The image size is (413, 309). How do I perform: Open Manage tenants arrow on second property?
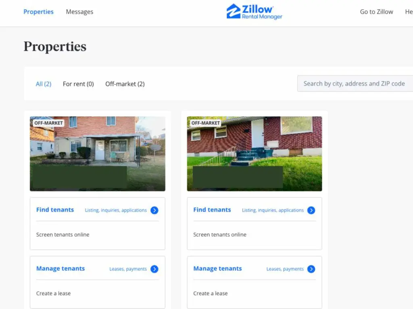coord(311,269)
